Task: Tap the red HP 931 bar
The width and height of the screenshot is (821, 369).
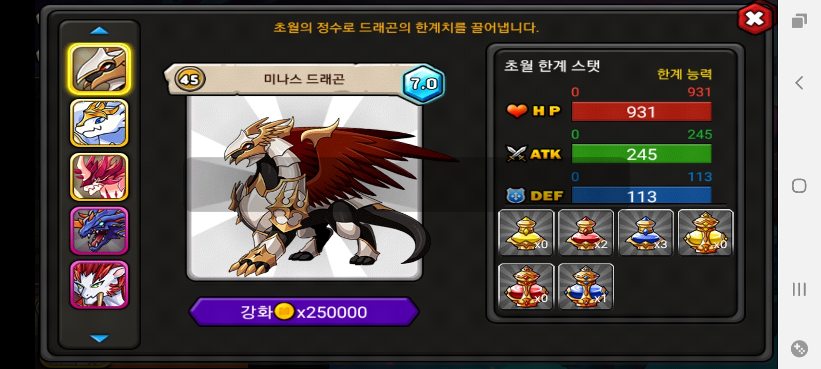Action: tap(641, 111)
